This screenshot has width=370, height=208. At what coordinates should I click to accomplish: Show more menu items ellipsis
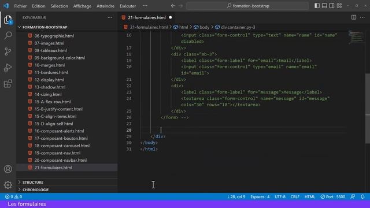click(145, 6)
